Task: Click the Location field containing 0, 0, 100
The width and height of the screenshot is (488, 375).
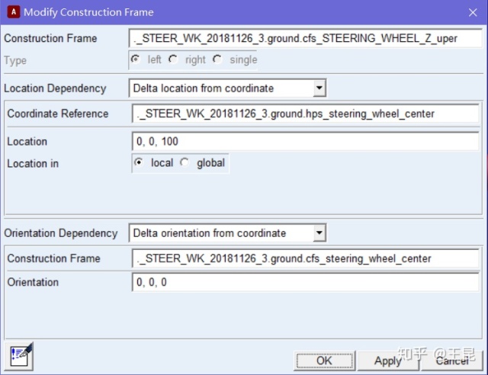Action: pos(305,142)
